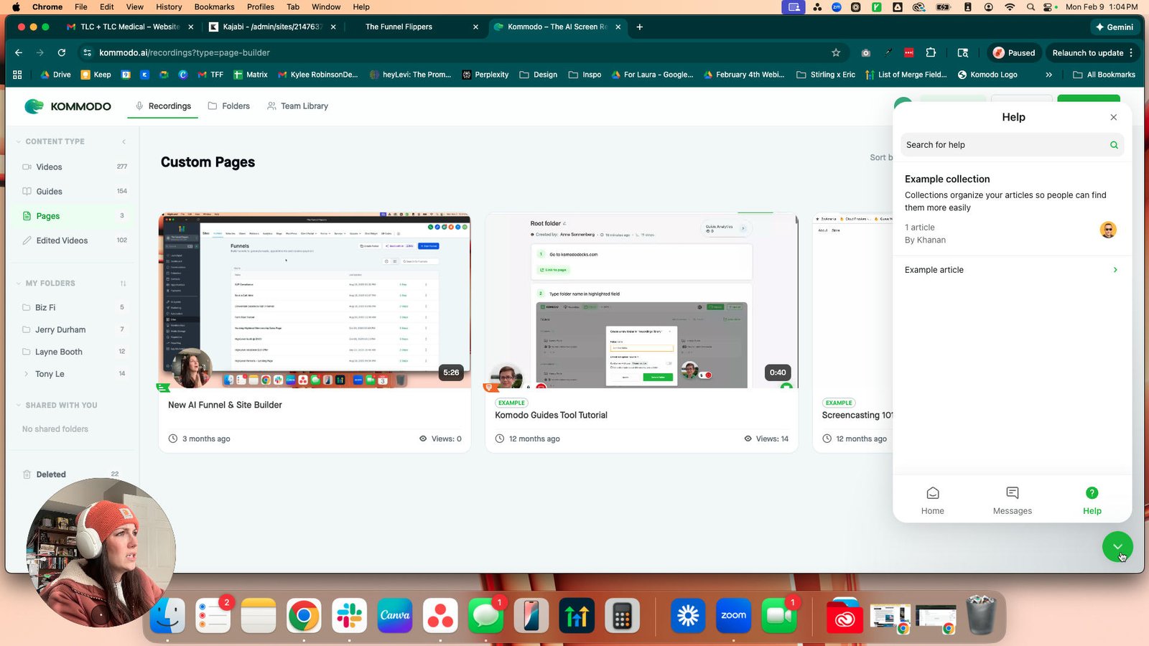Open the Jerry Durham folder

click(74, 329)
